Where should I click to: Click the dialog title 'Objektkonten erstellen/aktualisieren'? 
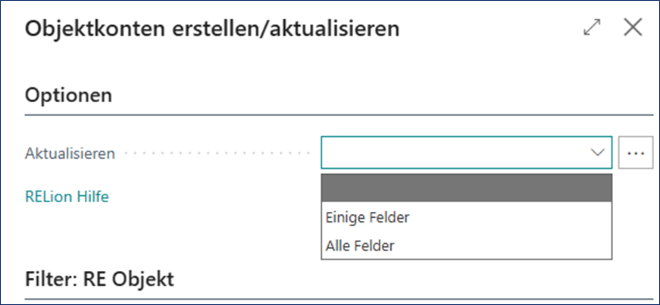(212, 30)
